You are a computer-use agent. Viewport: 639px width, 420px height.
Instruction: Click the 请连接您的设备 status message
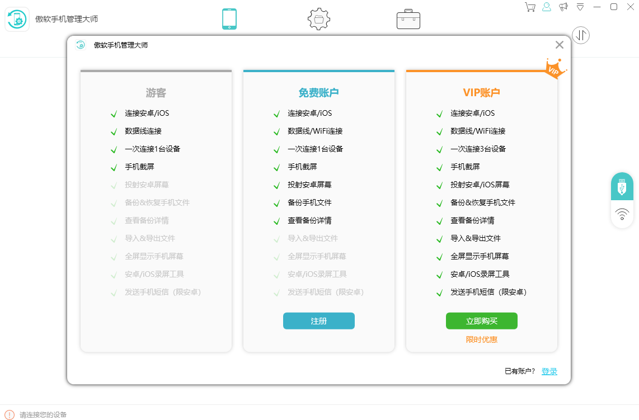43,415
